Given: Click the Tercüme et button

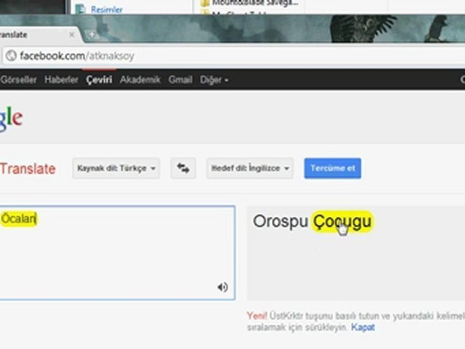Looking at the screenshot, I should [332, 168].
